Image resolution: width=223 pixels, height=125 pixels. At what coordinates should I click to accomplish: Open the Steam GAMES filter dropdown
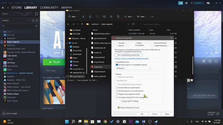pos(29,20)
